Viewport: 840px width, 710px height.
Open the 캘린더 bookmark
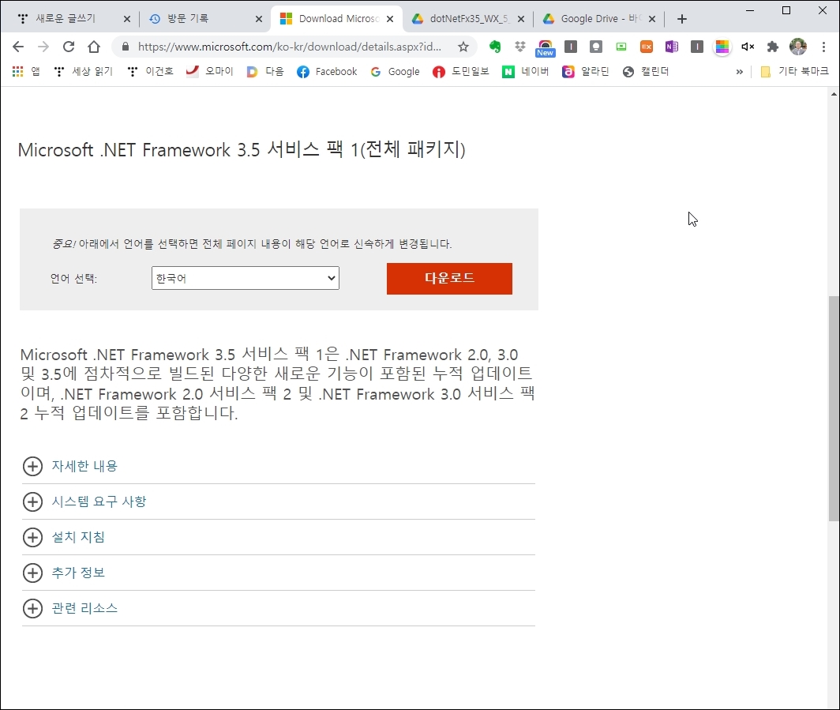pos(646,71)
